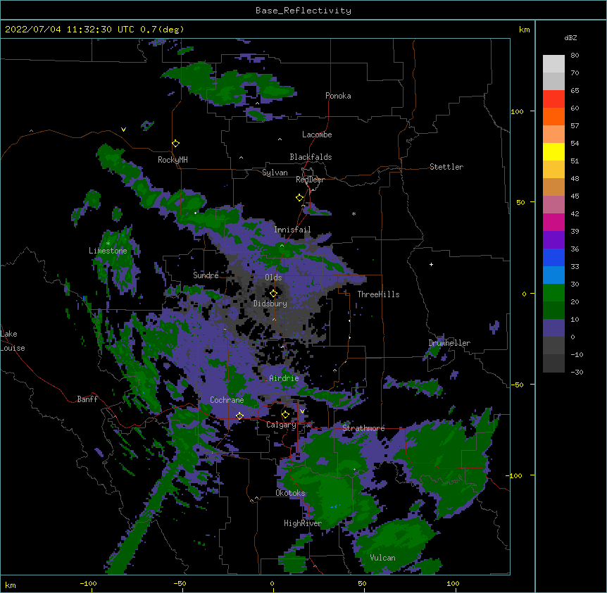Image resolution: width=607 pixels, height=593 pixels.
Task: Click the Ponoka city label
Action: (x=338, y=96)
